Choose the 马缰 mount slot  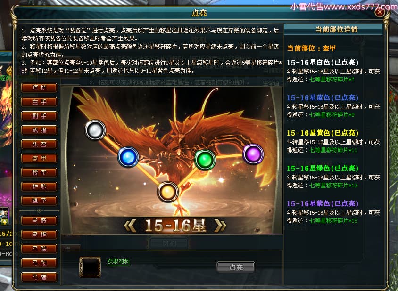(39, 277)
